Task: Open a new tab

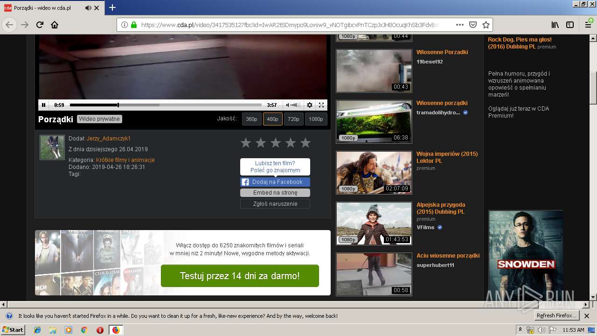Action: 112,8
